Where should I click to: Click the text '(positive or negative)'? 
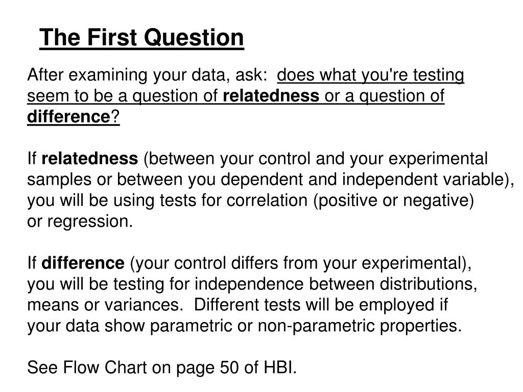point(394,201)
